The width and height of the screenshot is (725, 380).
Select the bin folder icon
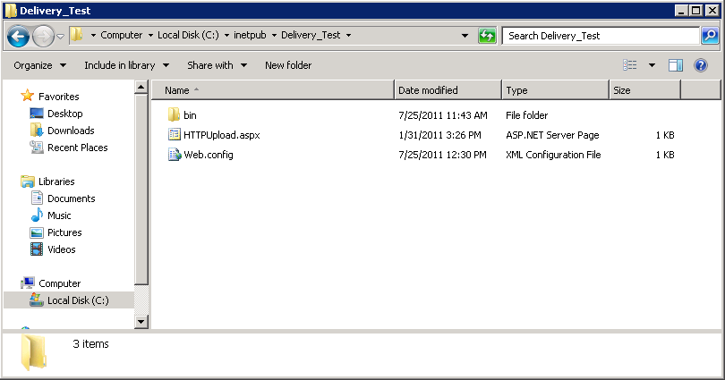[175, 115]
